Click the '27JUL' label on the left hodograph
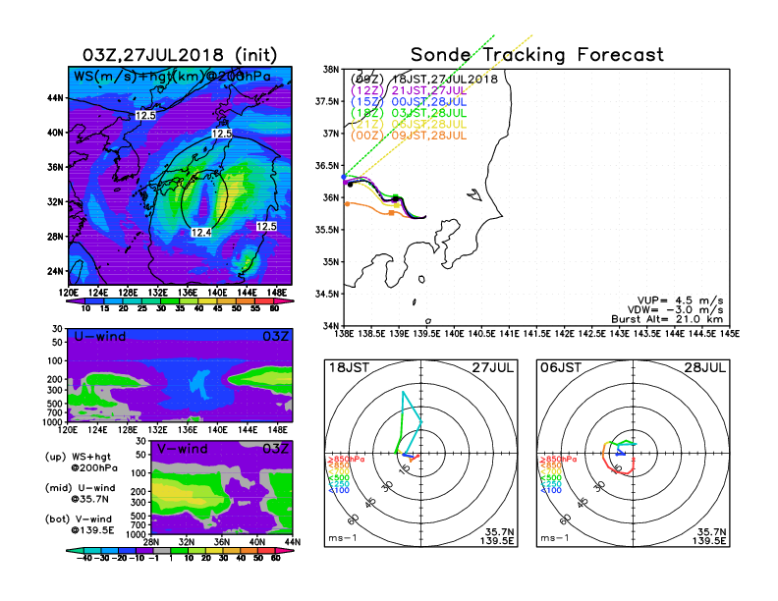The image size is (778, 601). [x=493, y=368]
